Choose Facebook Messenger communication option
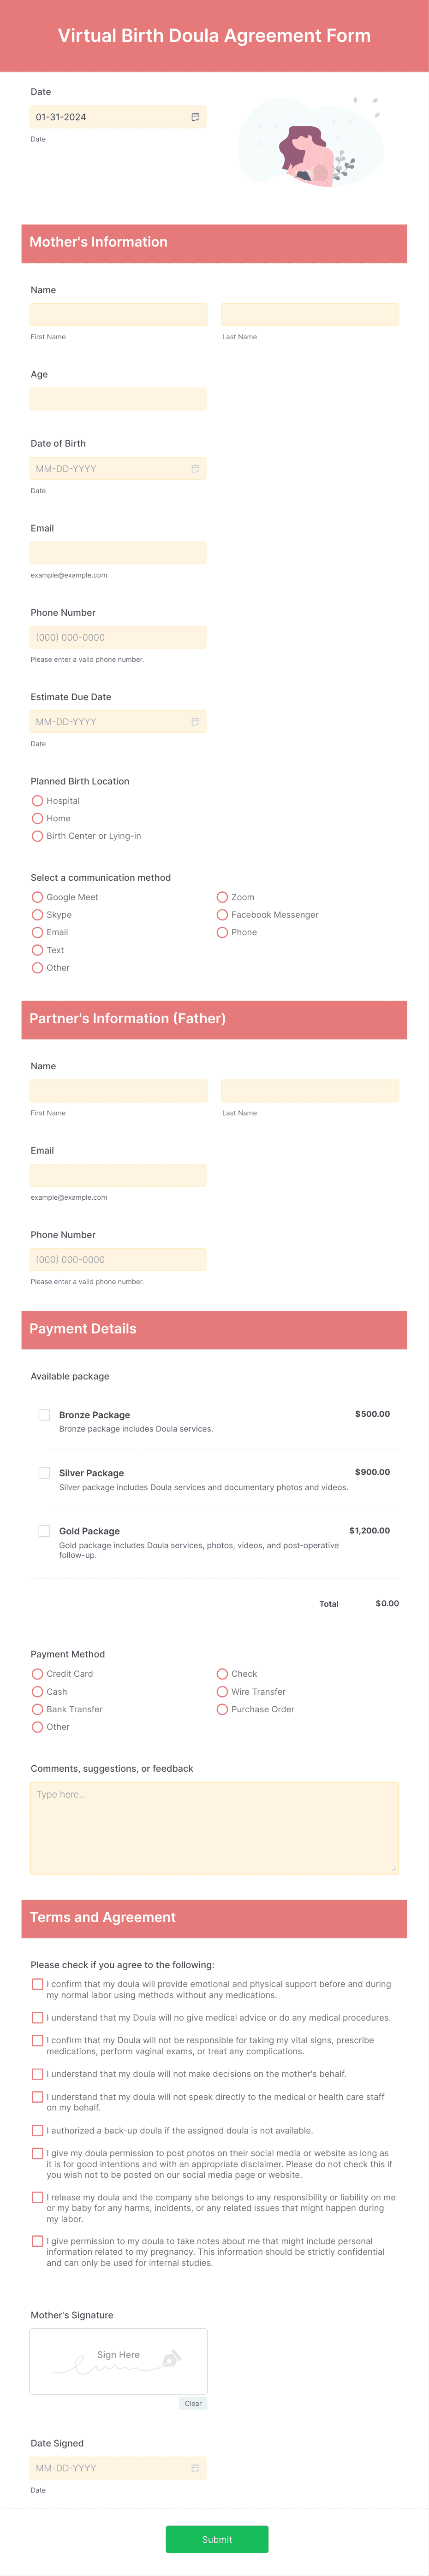429x2576 pixels. [222, 915]
